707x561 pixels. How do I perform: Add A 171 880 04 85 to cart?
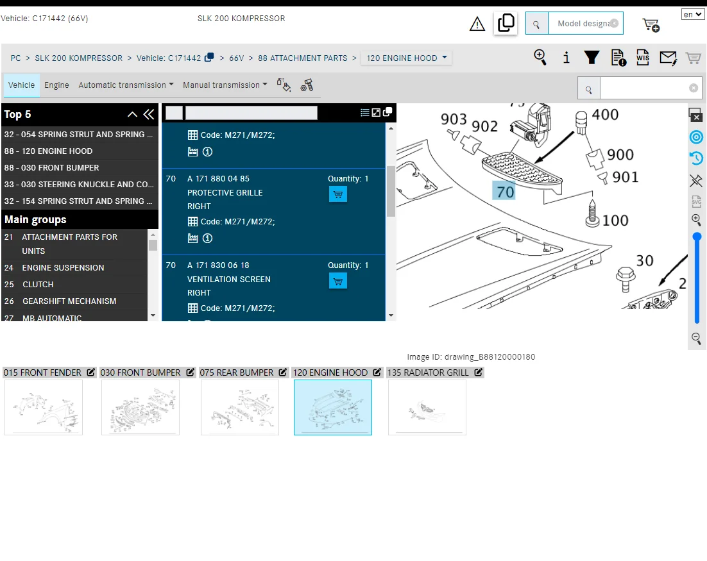click(337, 194)
